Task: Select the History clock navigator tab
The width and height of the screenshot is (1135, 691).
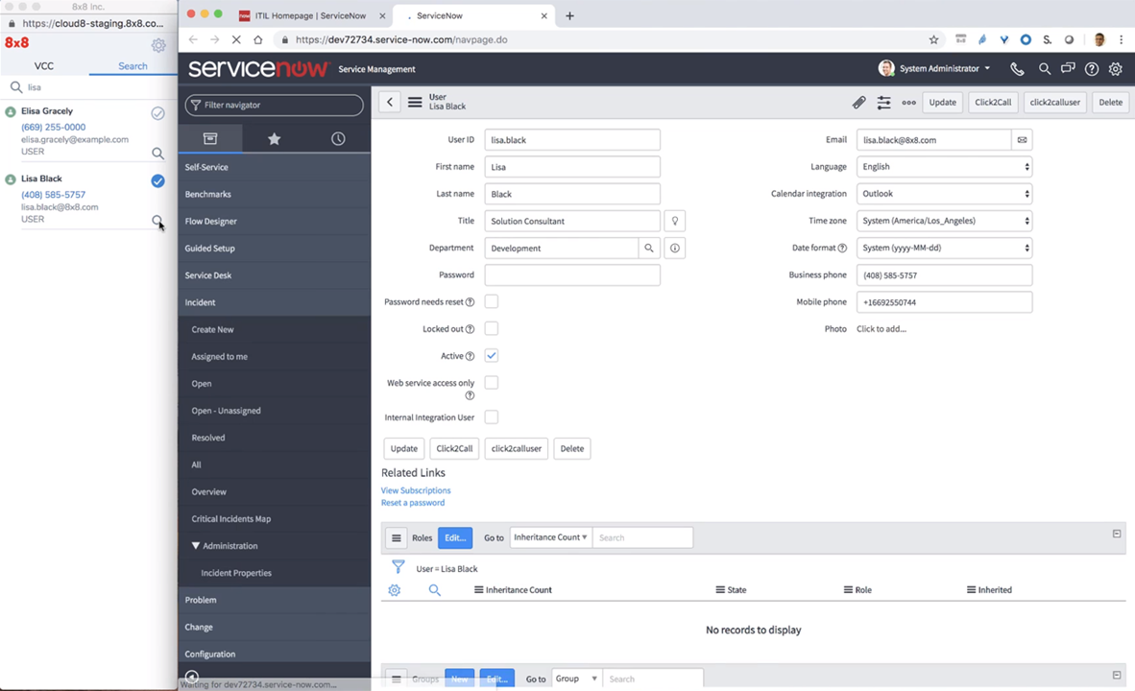Action: coord(338,138)
